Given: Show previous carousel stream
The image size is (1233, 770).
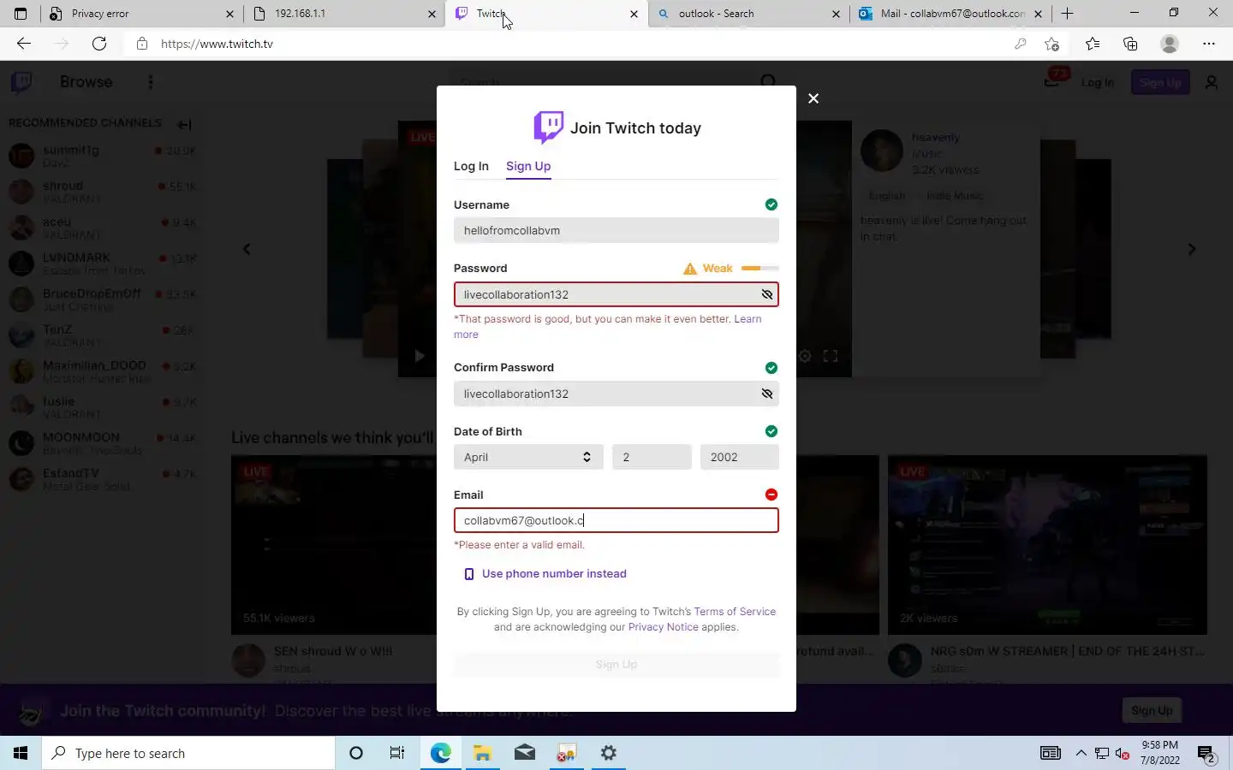Looking at the screenshot, I should tap(247, 249).
